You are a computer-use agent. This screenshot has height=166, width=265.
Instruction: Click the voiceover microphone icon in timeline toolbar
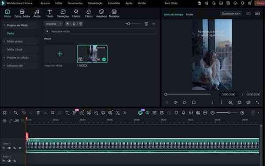point(183,113)
